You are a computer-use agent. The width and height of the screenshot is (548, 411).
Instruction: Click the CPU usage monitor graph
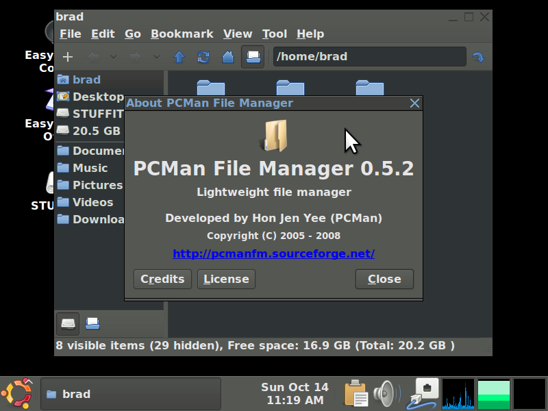tap(458, 394)
